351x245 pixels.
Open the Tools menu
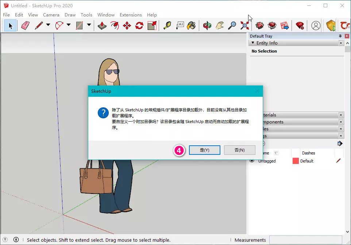(86, 15)
